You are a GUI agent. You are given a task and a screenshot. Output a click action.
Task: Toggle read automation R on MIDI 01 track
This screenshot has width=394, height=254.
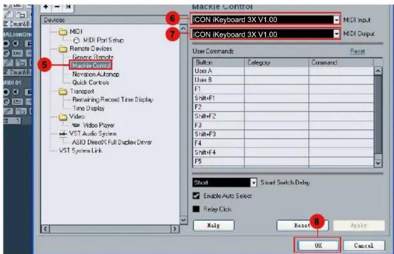click(29, 92)
